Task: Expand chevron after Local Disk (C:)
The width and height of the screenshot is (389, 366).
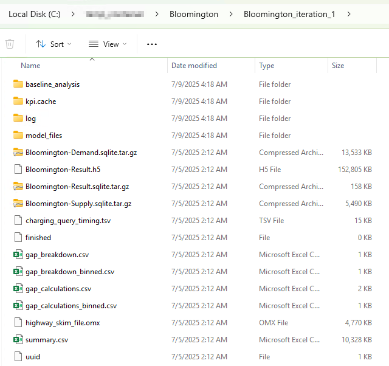Action: point(73,14)
